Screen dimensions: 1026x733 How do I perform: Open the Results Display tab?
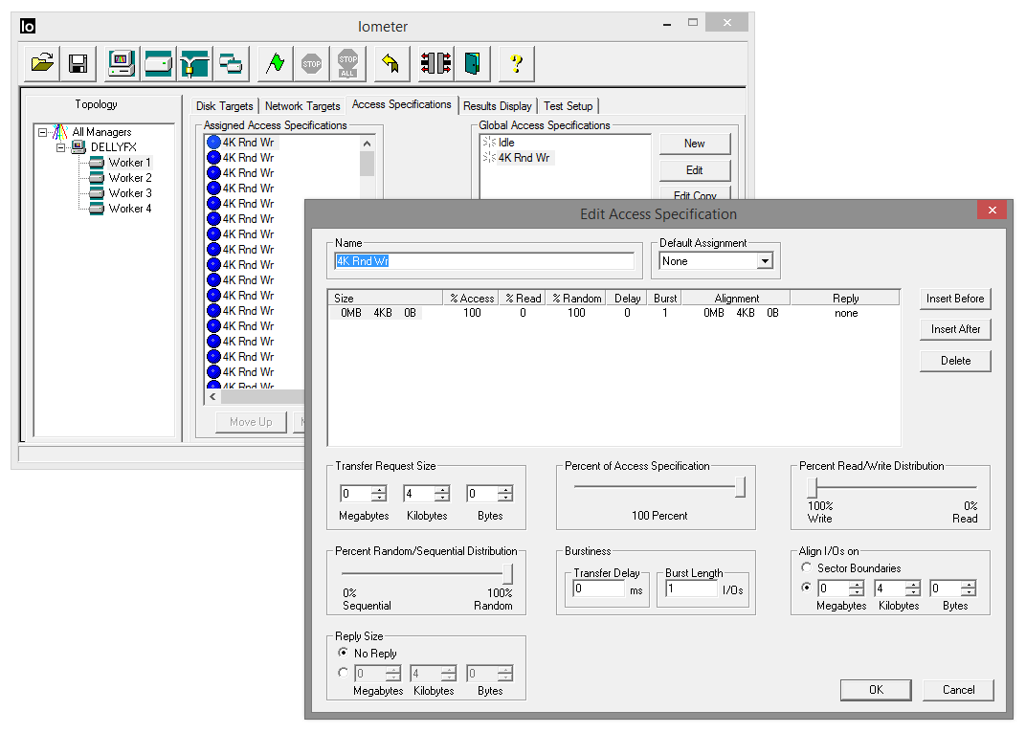point(498,106)
